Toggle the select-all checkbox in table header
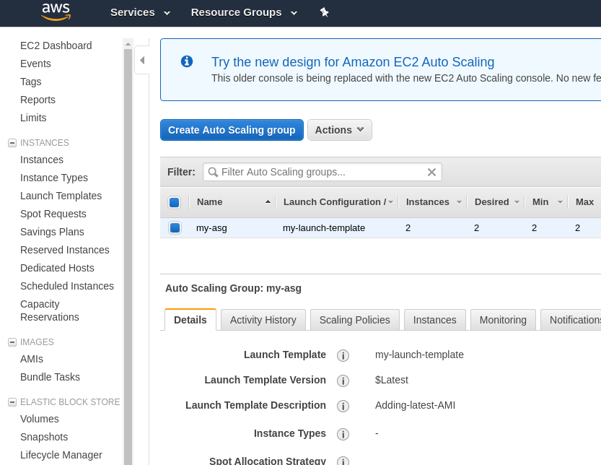Screen dimensions: 601x465 pyautogui.click(x=175, y=202)
